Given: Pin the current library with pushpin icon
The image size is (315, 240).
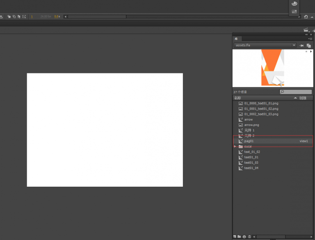Looking at the screenshot, I should point(302,46).
